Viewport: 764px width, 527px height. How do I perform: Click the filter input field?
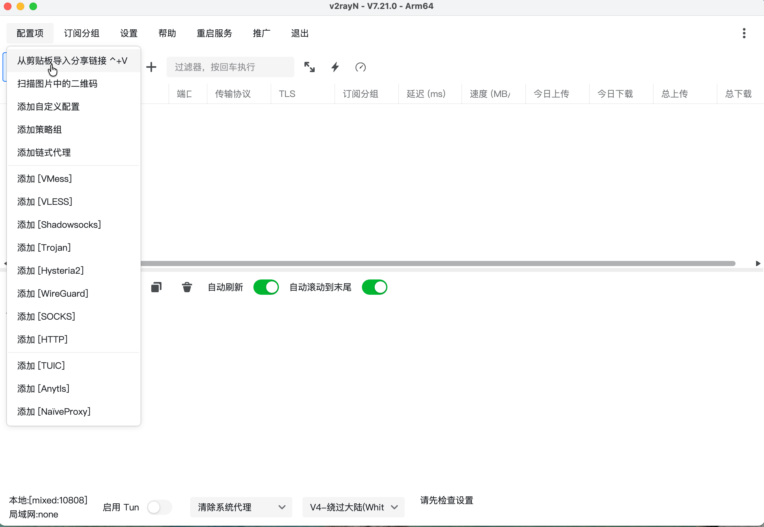(230, 67)
